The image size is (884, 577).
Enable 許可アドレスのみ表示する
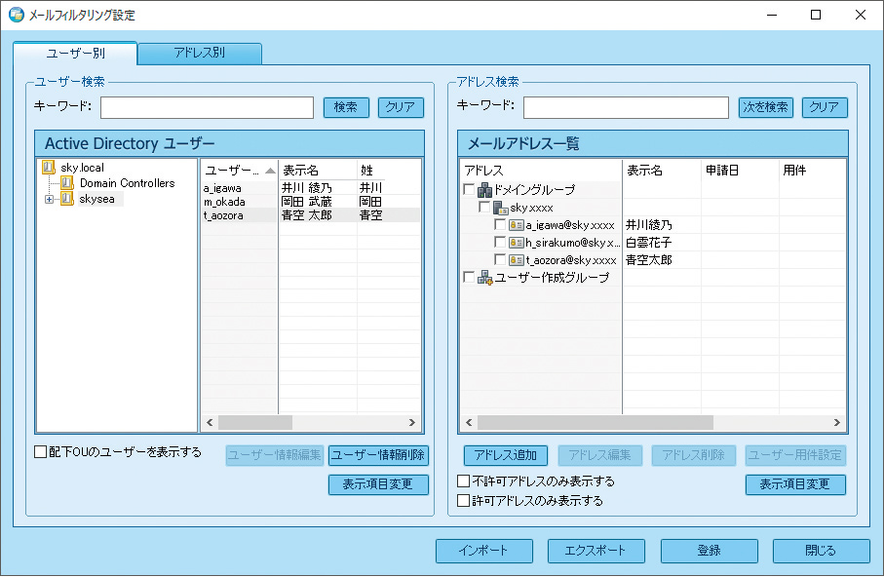click(463, 500)
